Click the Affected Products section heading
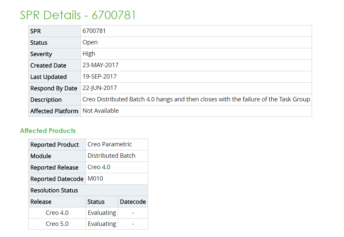The image size is (344, 237). (48, 131)
